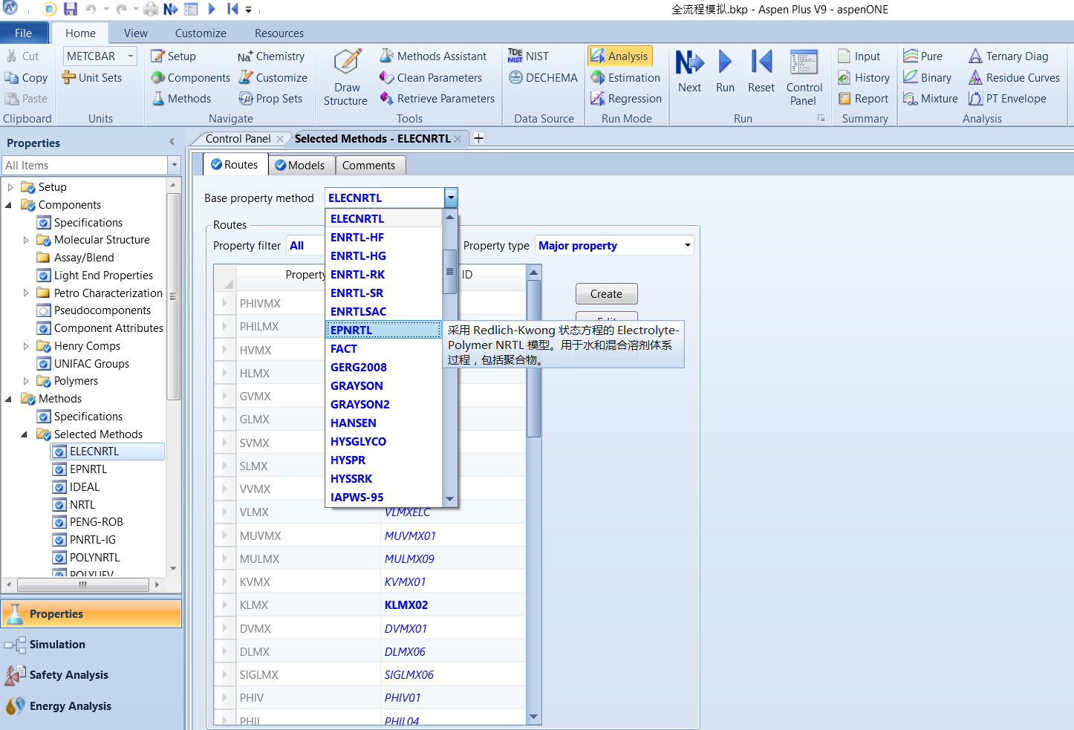Open the Control Panel ribbon icon
This screenshot has height=730, width=1074.
[804, 62]
